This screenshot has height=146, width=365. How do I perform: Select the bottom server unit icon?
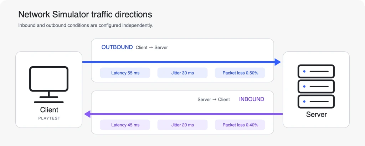point(316,101)
